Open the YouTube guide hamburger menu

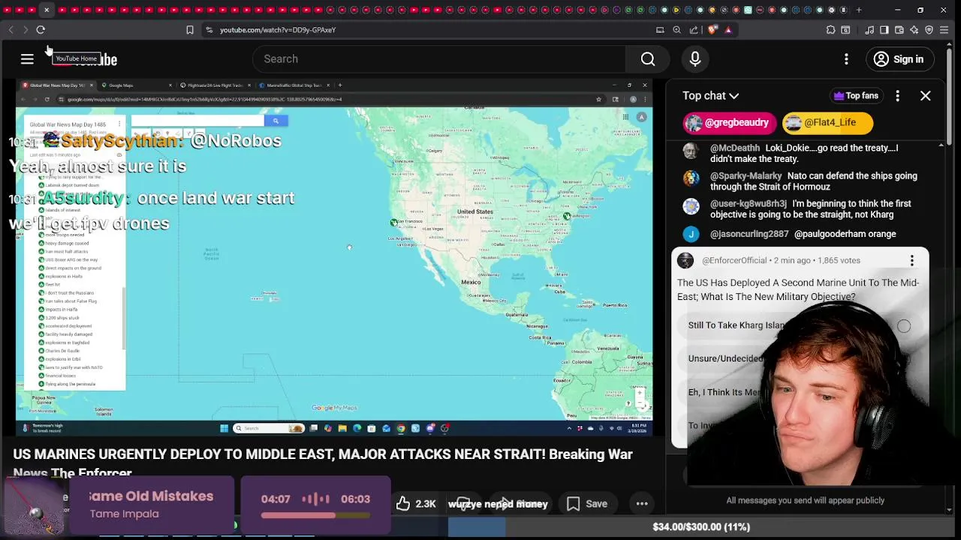point(27,59)
